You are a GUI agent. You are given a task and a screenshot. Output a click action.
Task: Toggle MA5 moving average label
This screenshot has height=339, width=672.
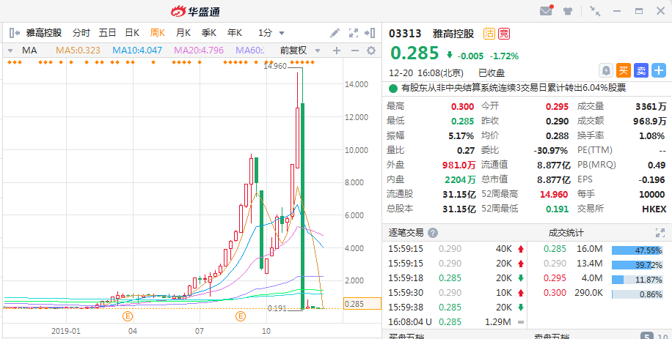coord(78,51)
